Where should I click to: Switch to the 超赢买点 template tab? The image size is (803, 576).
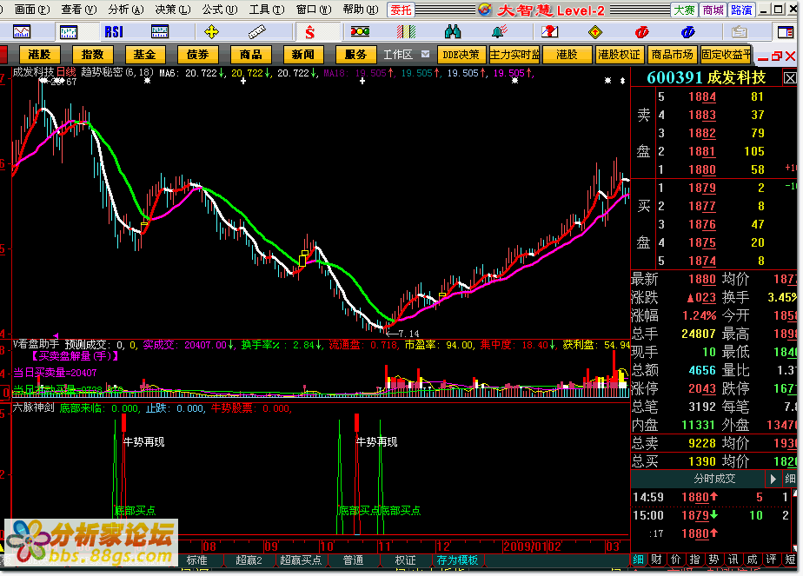pos(301,560)
